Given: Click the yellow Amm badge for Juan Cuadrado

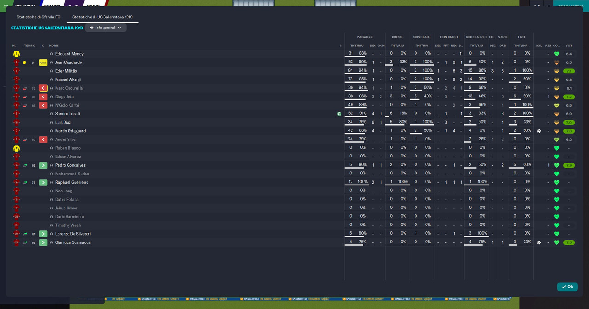Looking at the screenshot, I should pos(43,62).
